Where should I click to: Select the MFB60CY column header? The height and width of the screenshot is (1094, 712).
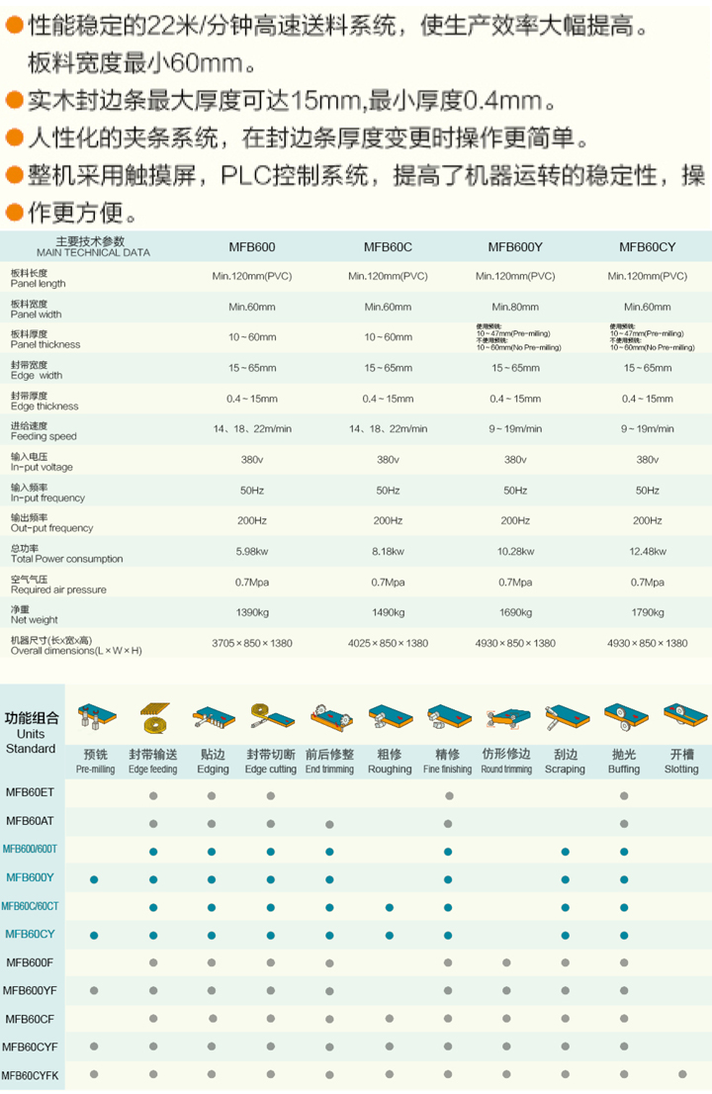point(647,247)
